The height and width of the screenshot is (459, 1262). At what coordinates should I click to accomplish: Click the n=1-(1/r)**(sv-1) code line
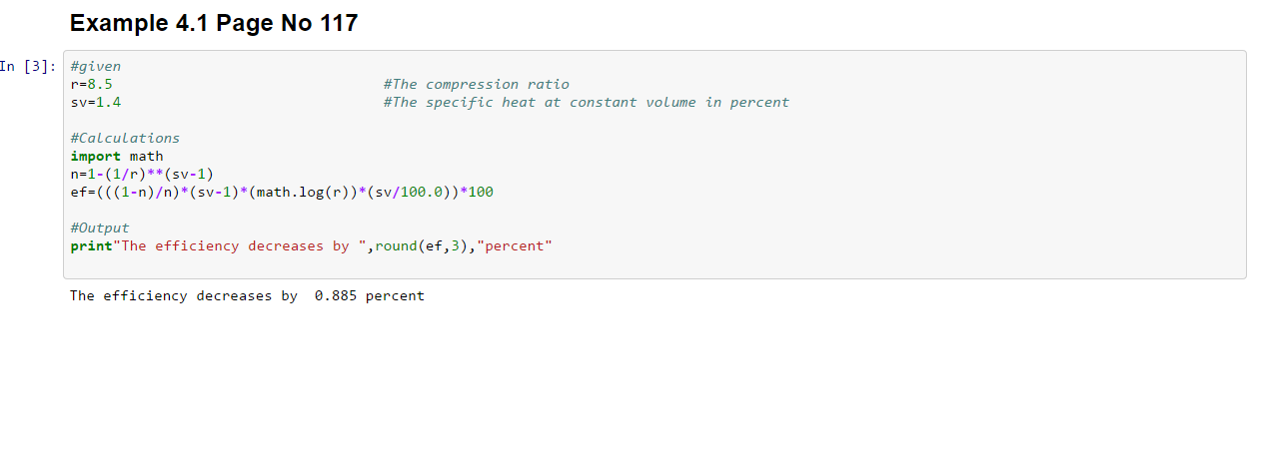142,175
